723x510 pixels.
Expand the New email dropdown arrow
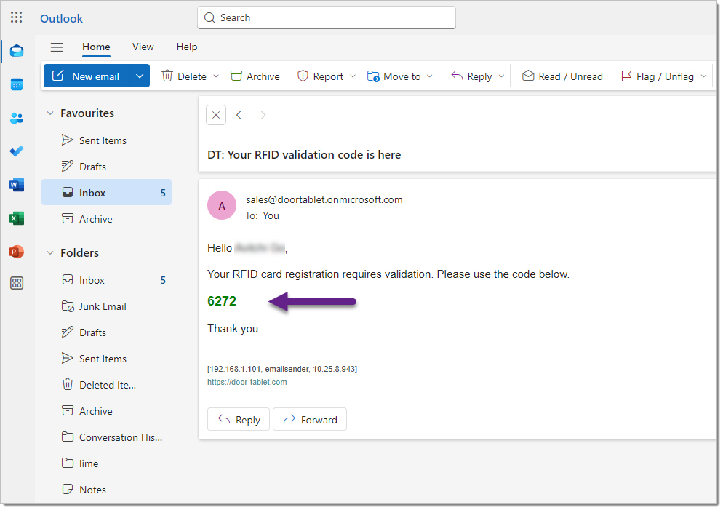click(x=140, y=76)
